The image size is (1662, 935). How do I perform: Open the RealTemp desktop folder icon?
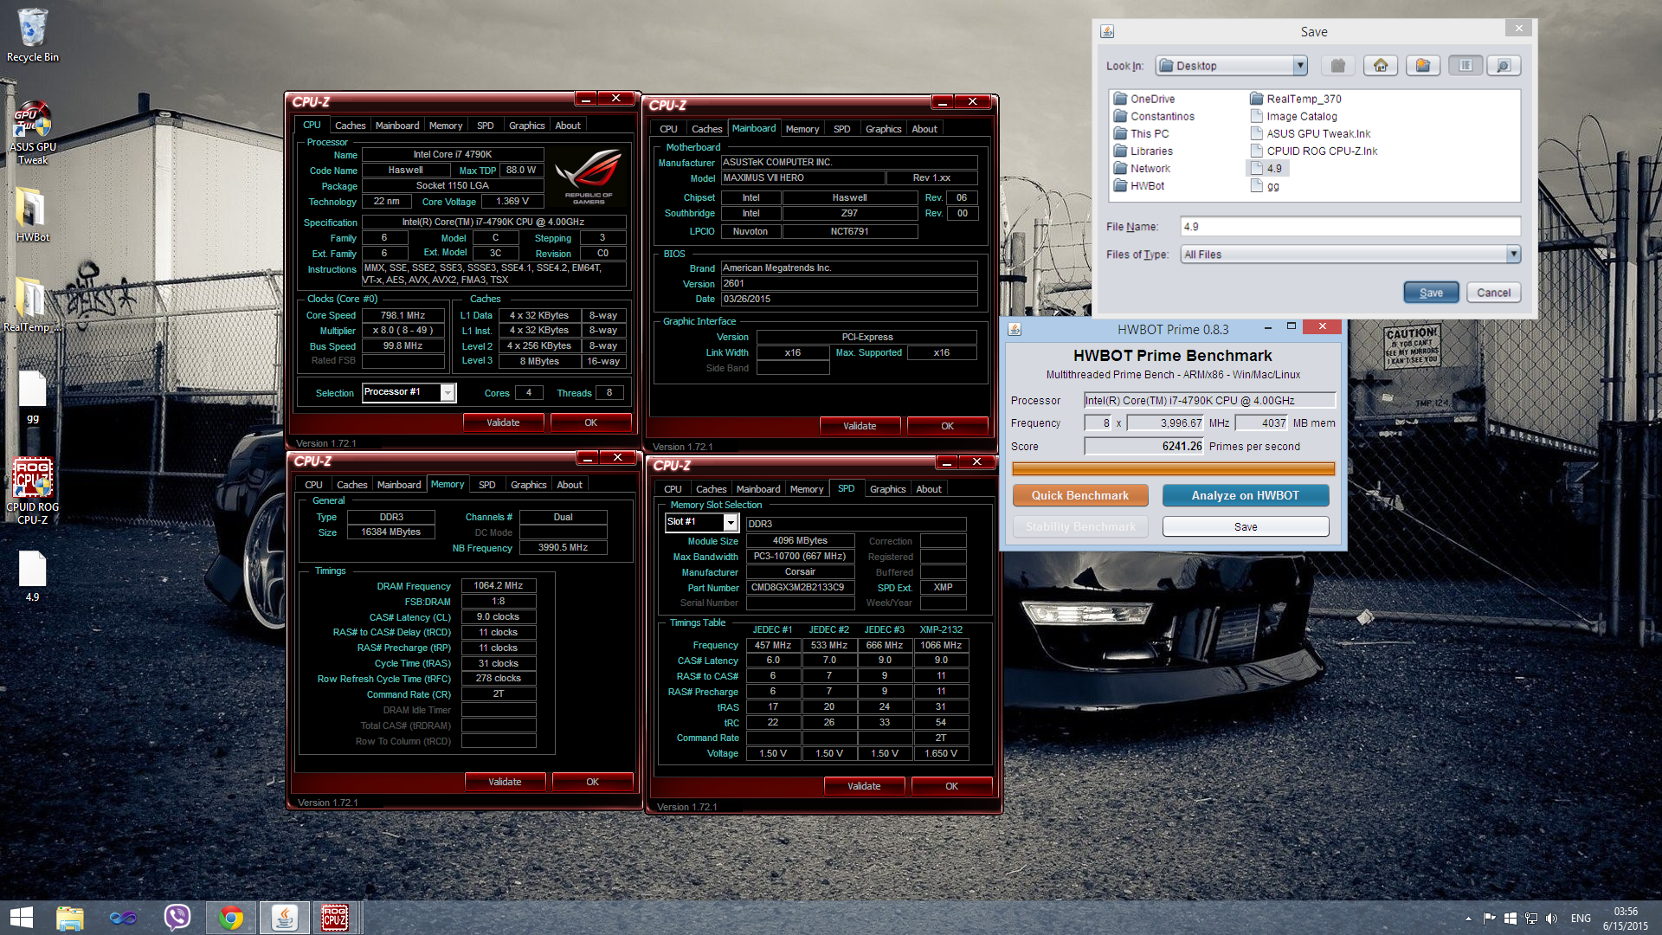coord(31,305)
